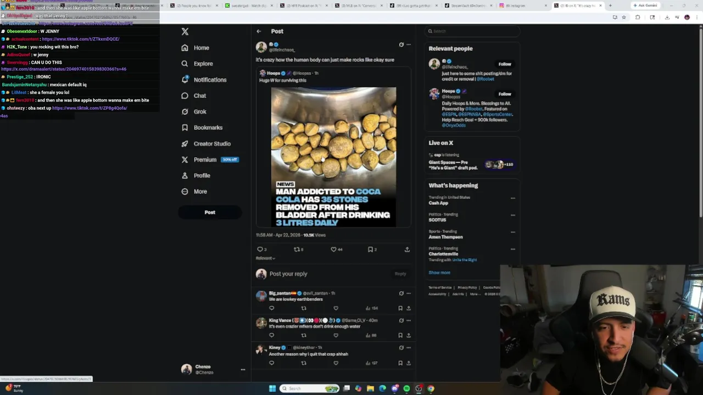This screenshot has width=703, height=395.
Task: Click the sidebar Post button
Action: pos(210,212)
